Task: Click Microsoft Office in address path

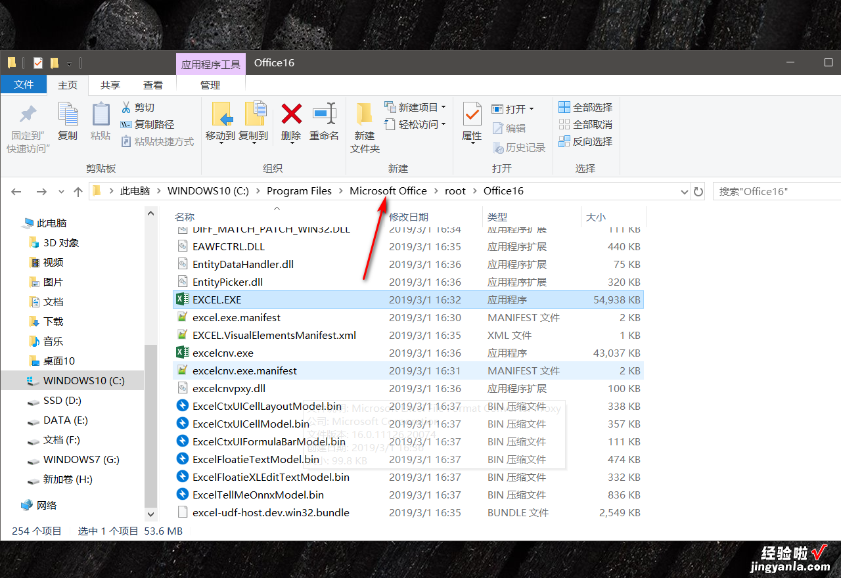Action: pos(388,191)
